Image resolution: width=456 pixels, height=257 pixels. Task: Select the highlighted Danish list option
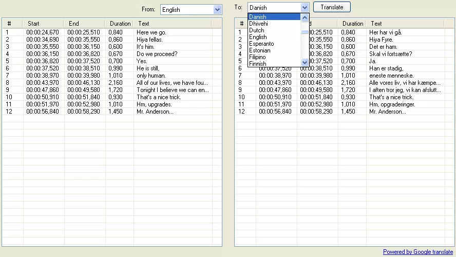(x=258, y=17)
